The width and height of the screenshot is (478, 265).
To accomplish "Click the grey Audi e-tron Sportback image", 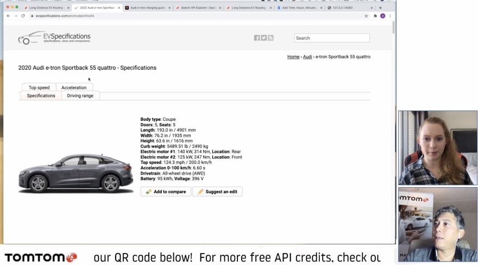I will 76,174.
